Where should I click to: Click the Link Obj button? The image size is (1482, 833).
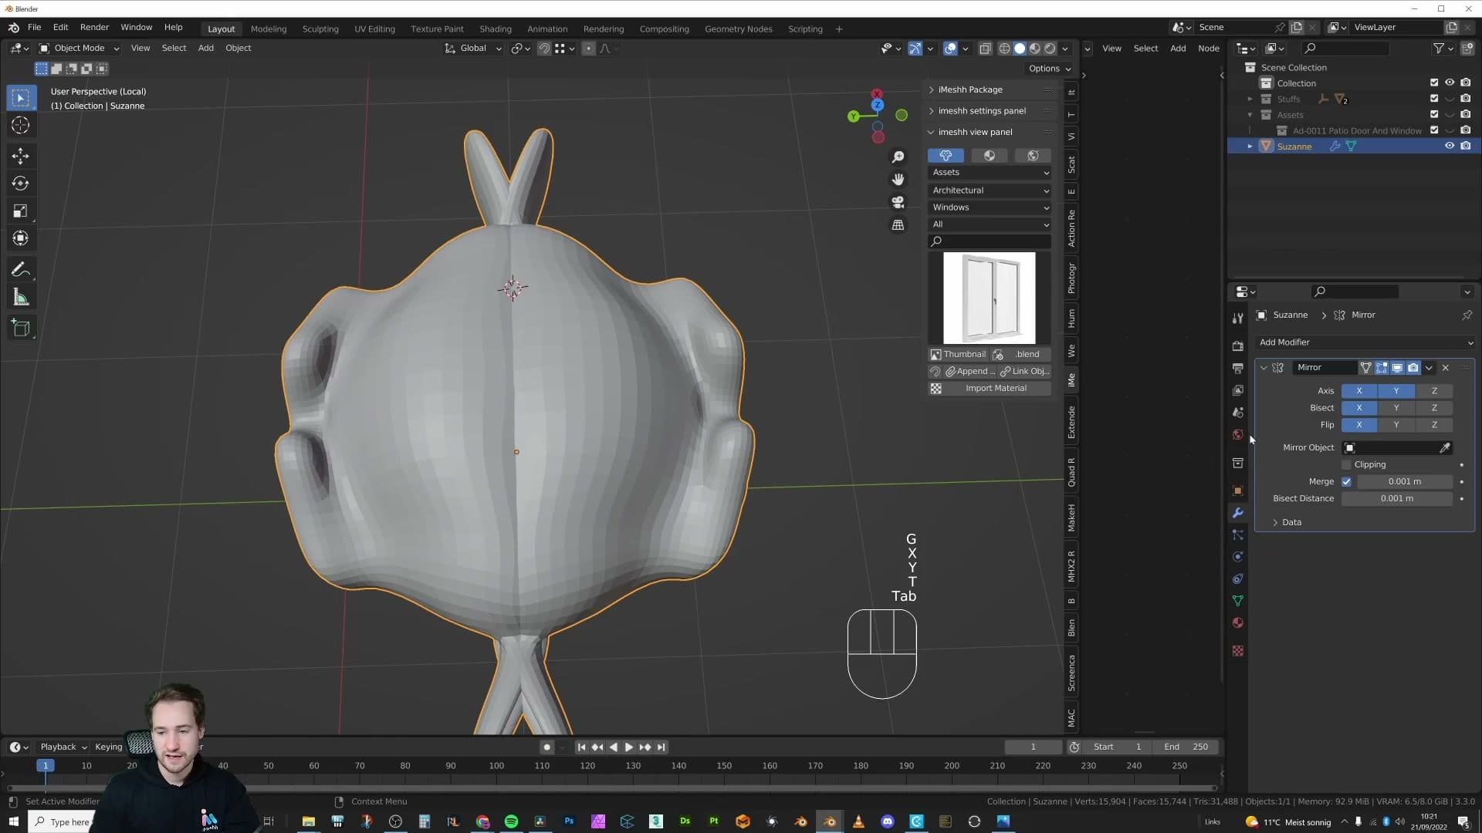click(1025, 372)
